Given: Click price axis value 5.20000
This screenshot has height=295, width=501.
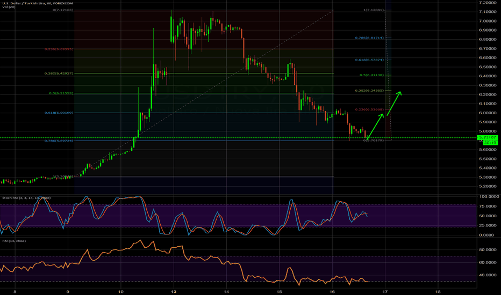Looking at the screenshot, I should (488, 186).
